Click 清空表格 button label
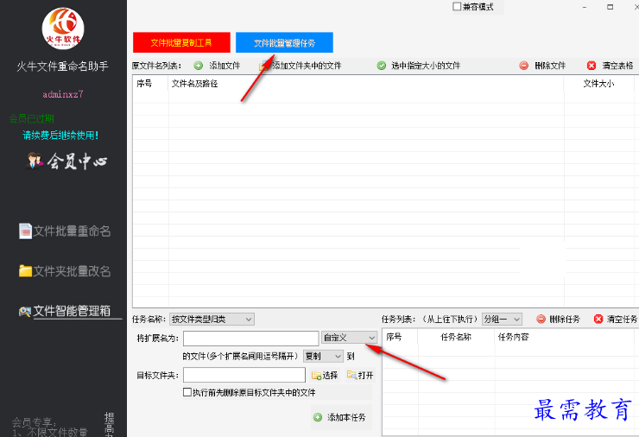This screenshot has width=639, height=437. 617,66
